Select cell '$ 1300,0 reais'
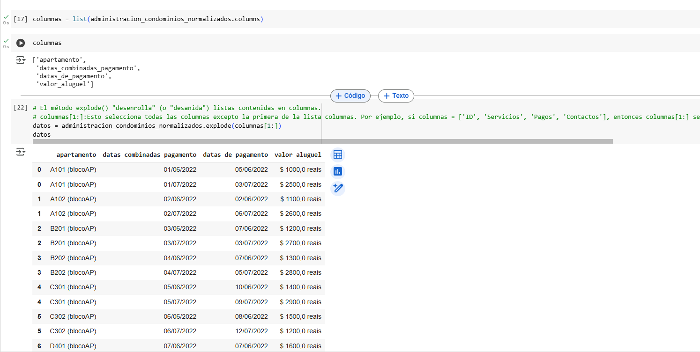 [x=300, y=258]
